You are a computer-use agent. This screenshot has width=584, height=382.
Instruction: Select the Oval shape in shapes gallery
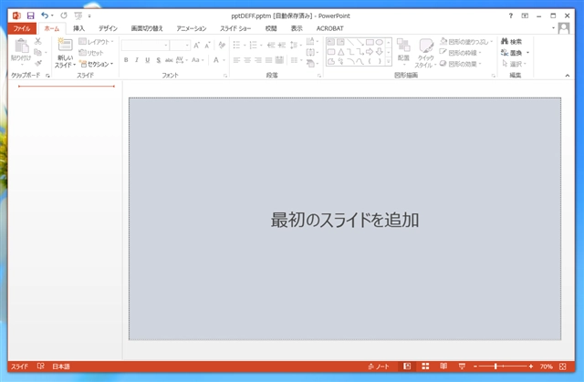[x=380, y=42]
